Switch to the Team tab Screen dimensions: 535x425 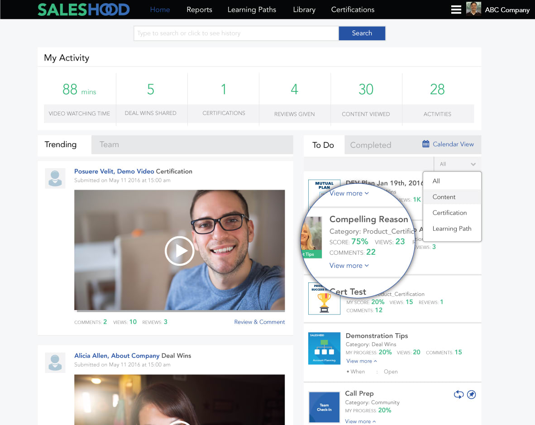192,145
